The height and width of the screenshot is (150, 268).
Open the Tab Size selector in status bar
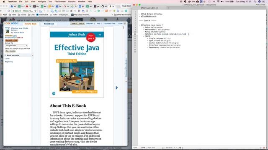(x=171, y=147)
